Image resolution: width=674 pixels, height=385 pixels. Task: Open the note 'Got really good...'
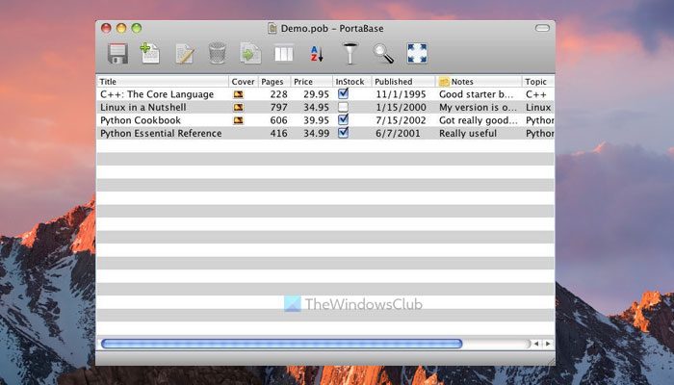479,120
